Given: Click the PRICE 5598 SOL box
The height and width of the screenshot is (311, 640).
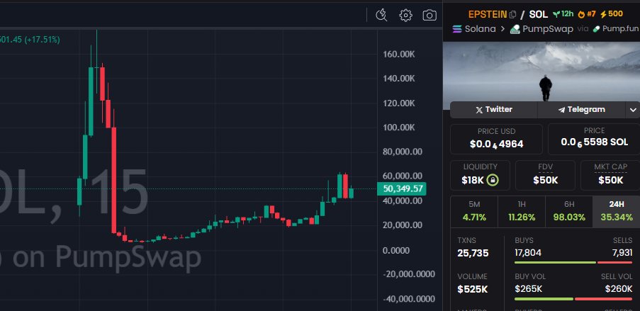Looking at the screenshot, I should 594,139.
